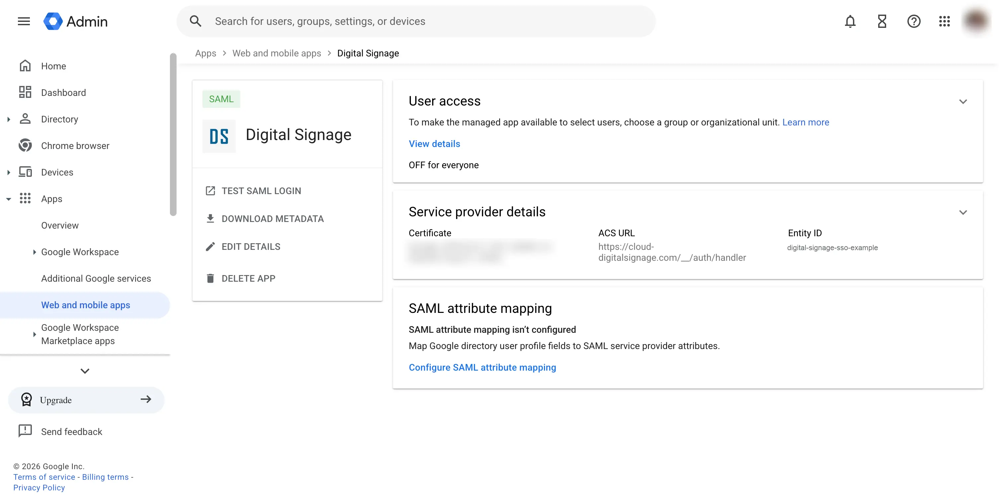Go to Web and mobile apps breadcrumb
999x501 pixels.
[x=276, y=53]
